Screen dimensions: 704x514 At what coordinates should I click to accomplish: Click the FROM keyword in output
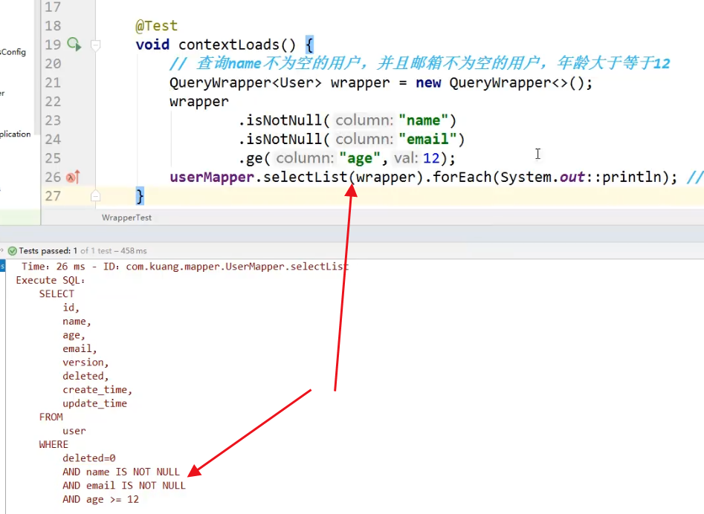coord(51,417)
